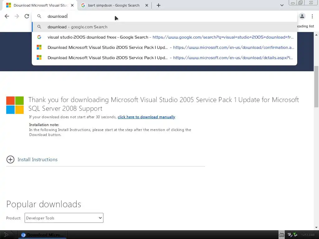Screen dimensions: 319x239
Task: Click the 'Installation note:' text
Action: click(x=44, y=125)
